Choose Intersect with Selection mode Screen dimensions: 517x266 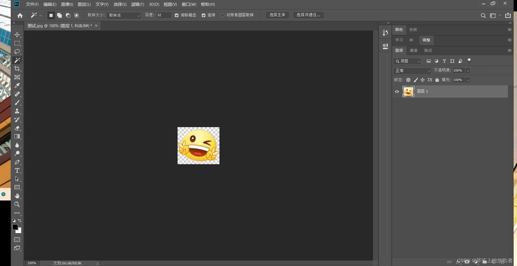[x=76, y=15]
